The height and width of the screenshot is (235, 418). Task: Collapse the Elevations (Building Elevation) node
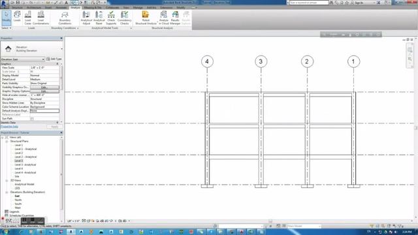[x=7, y=192]
